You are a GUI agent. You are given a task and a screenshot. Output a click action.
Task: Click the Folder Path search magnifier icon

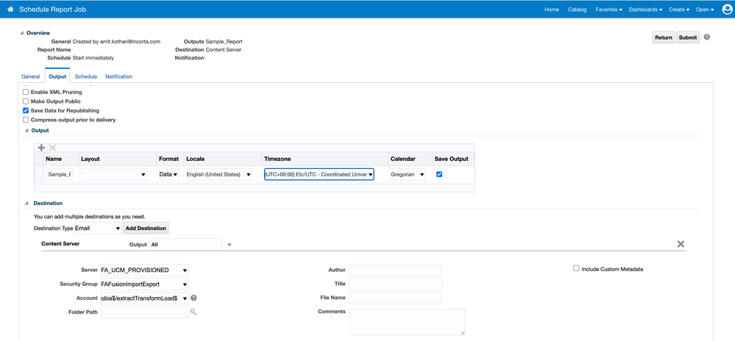click(193, 312)
